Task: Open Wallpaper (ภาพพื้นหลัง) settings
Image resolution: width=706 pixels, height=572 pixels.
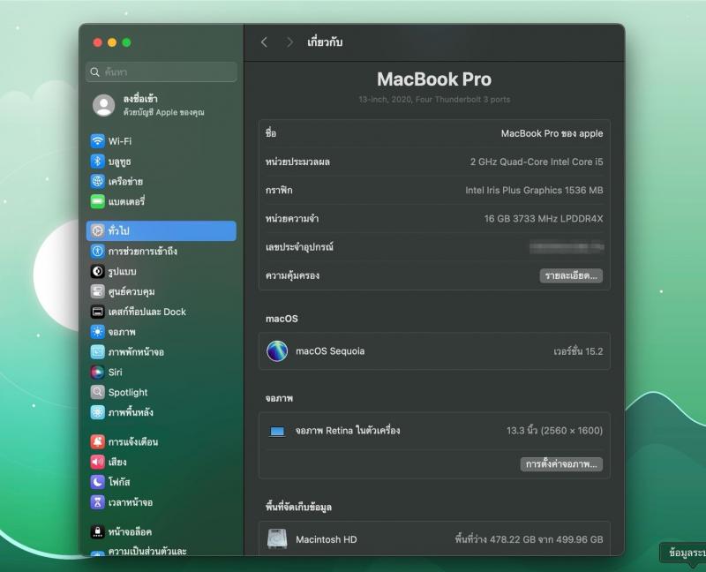Action: point(161,412)
